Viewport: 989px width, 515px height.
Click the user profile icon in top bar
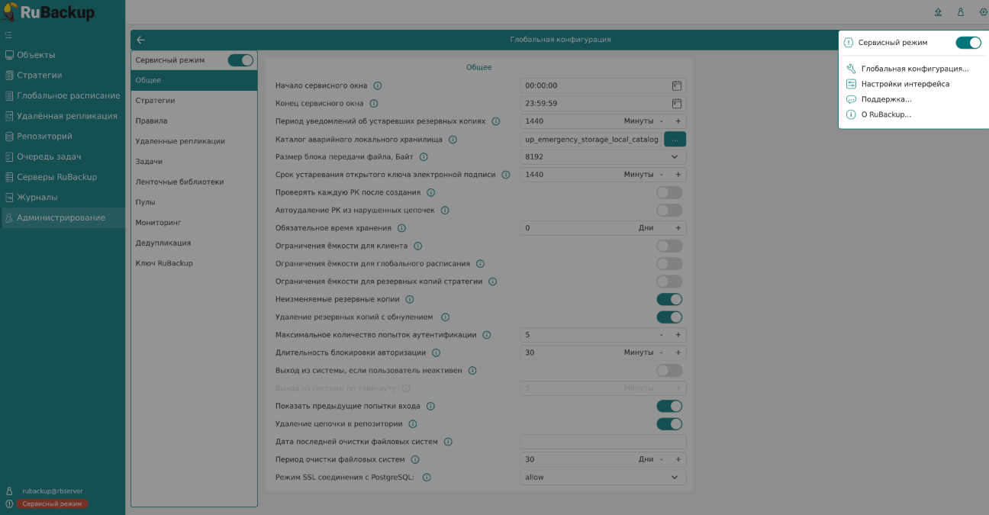960,12
